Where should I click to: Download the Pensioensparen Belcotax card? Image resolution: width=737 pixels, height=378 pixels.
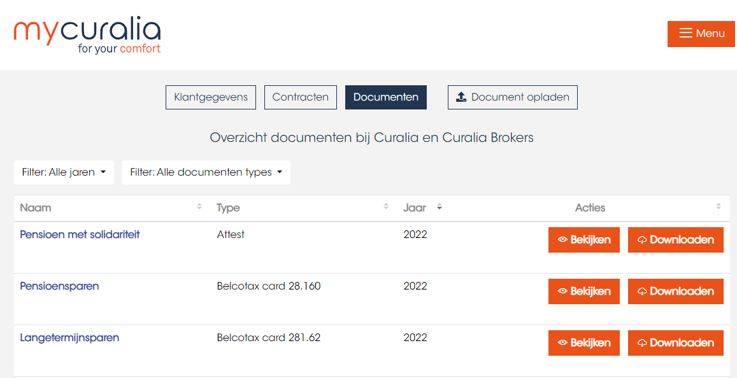pos(675,291)
